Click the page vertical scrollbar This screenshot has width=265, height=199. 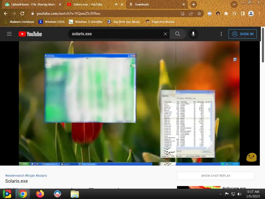[x=263, y=45]
